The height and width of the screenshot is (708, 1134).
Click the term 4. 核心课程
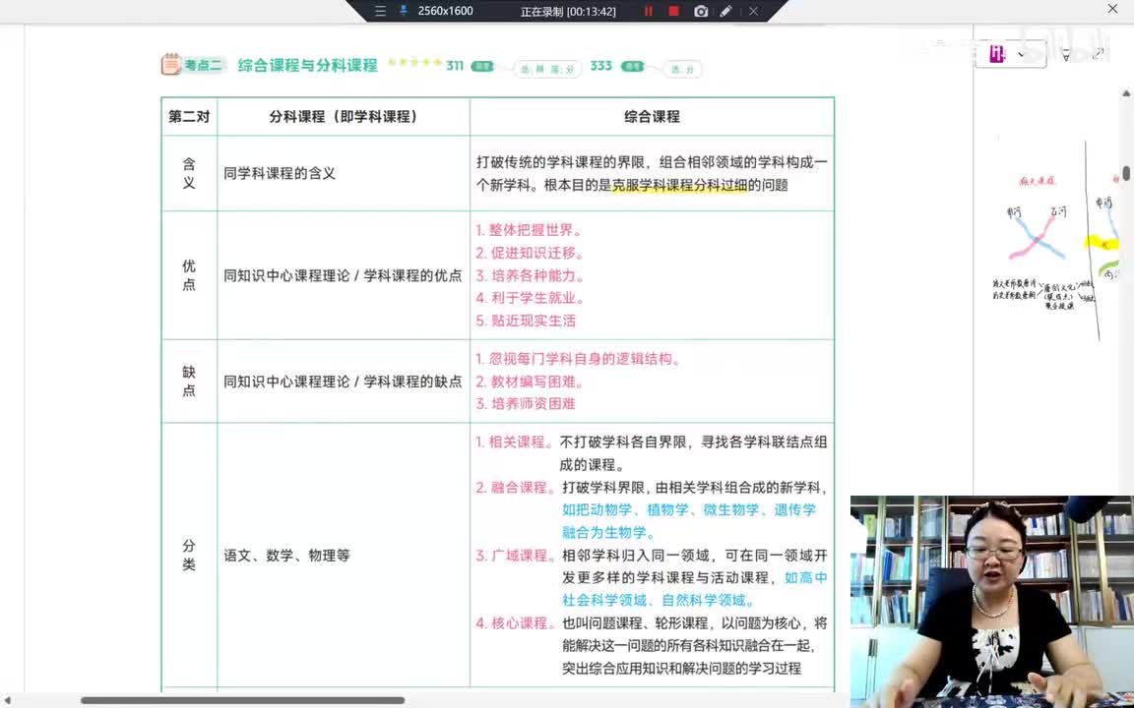[x=516, y=622]
